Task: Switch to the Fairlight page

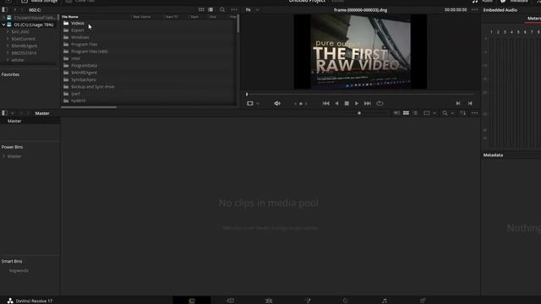Action: pyautogui.click(x=384, y=301)
